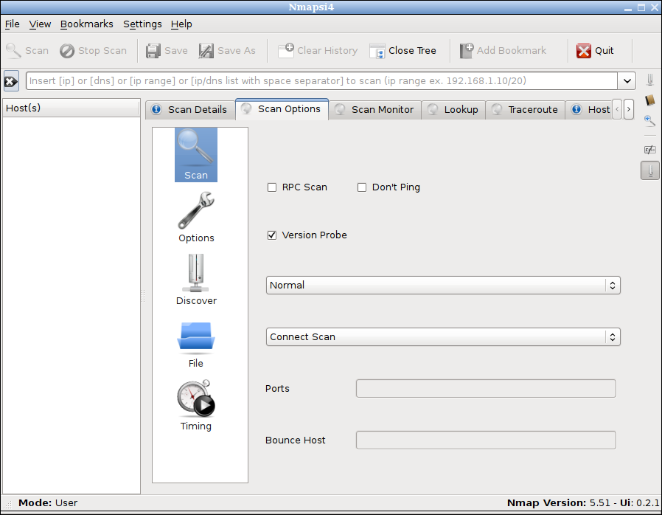Expand the address history dropdown arrow

click(x=627, y=81)
